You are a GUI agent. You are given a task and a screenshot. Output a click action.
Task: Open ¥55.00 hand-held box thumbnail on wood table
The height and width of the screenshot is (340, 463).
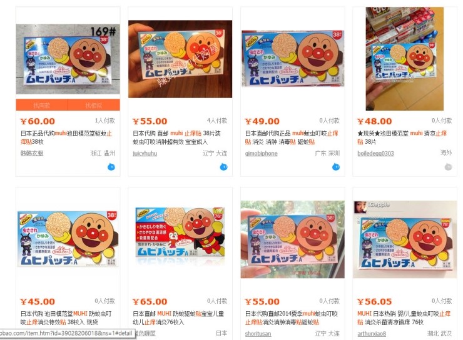(x=180, y=59)
